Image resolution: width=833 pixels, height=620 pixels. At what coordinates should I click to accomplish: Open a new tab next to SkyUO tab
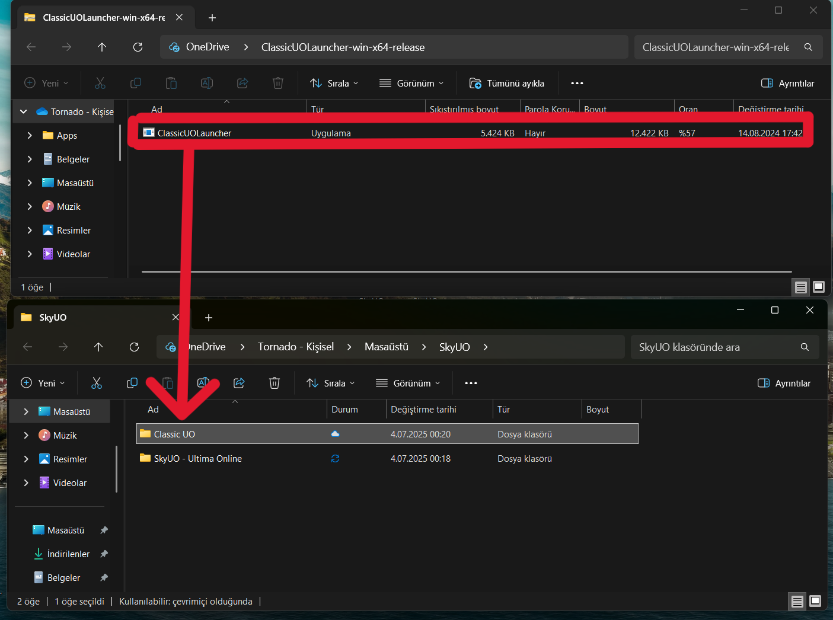click(209, 318)
